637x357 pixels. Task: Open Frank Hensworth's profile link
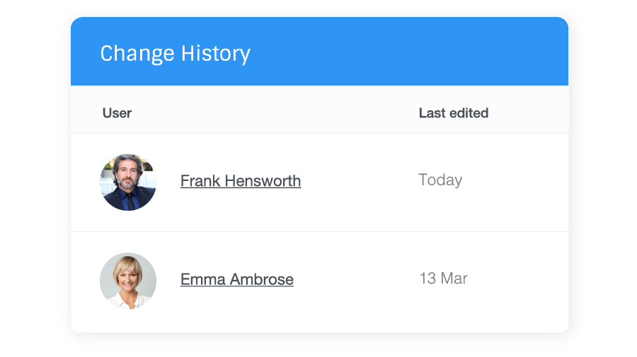(x=241, y=181)
